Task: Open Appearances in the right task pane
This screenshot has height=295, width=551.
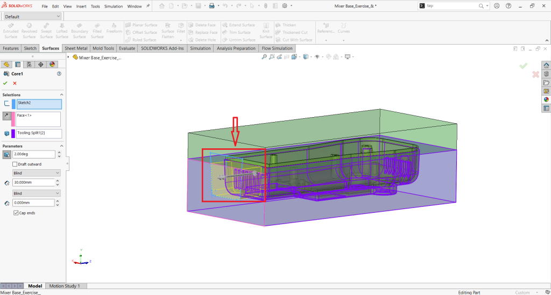Action: click(546, 99)
